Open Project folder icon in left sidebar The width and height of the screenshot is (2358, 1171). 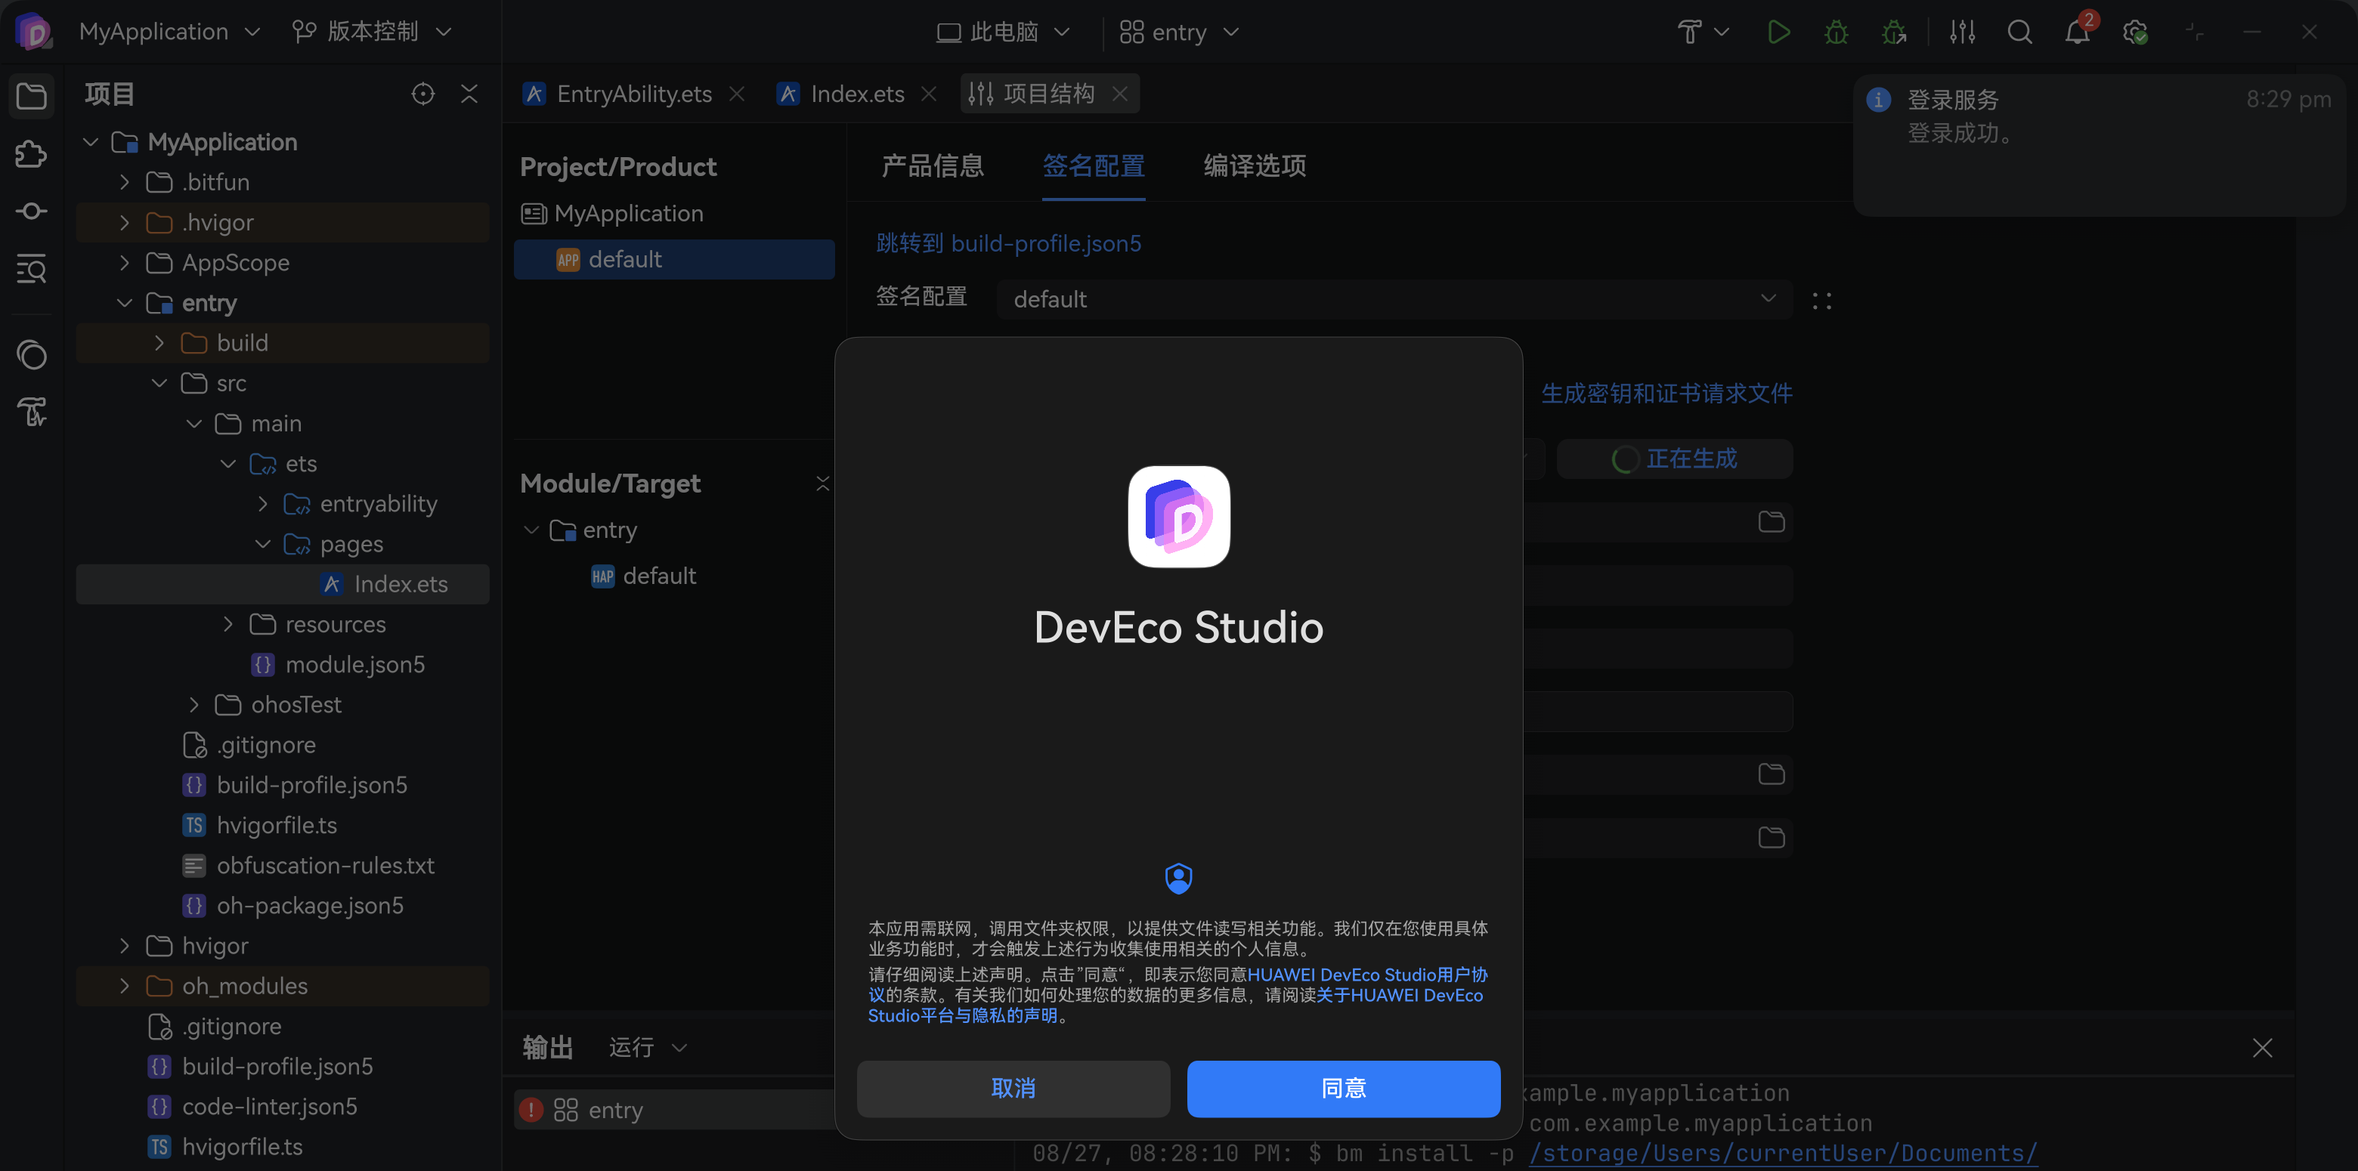click(31, 96)
